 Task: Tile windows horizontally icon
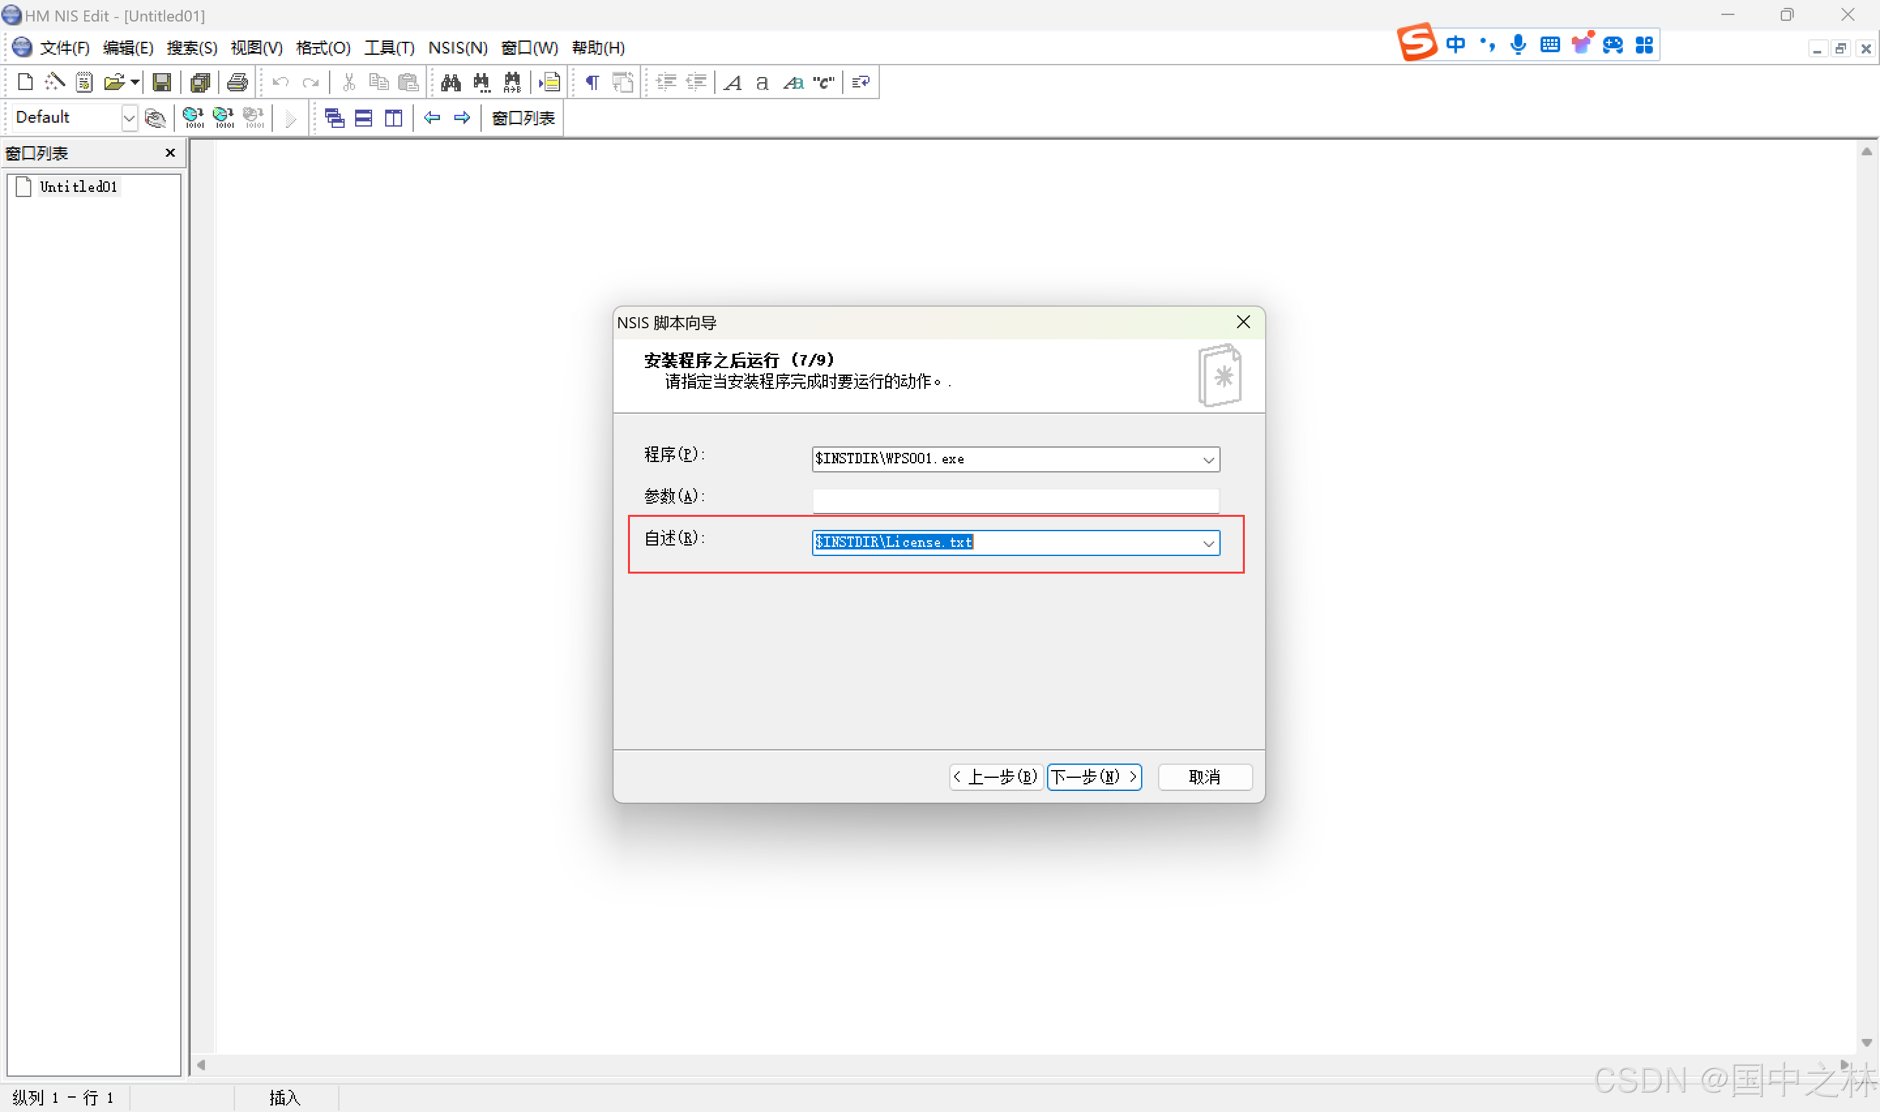click(364, 117)
